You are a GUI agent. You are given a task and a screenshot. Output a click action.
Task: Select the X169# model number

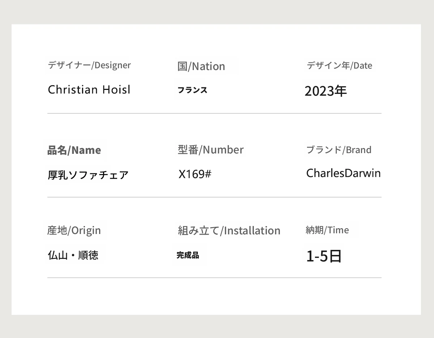coord(195,174)
